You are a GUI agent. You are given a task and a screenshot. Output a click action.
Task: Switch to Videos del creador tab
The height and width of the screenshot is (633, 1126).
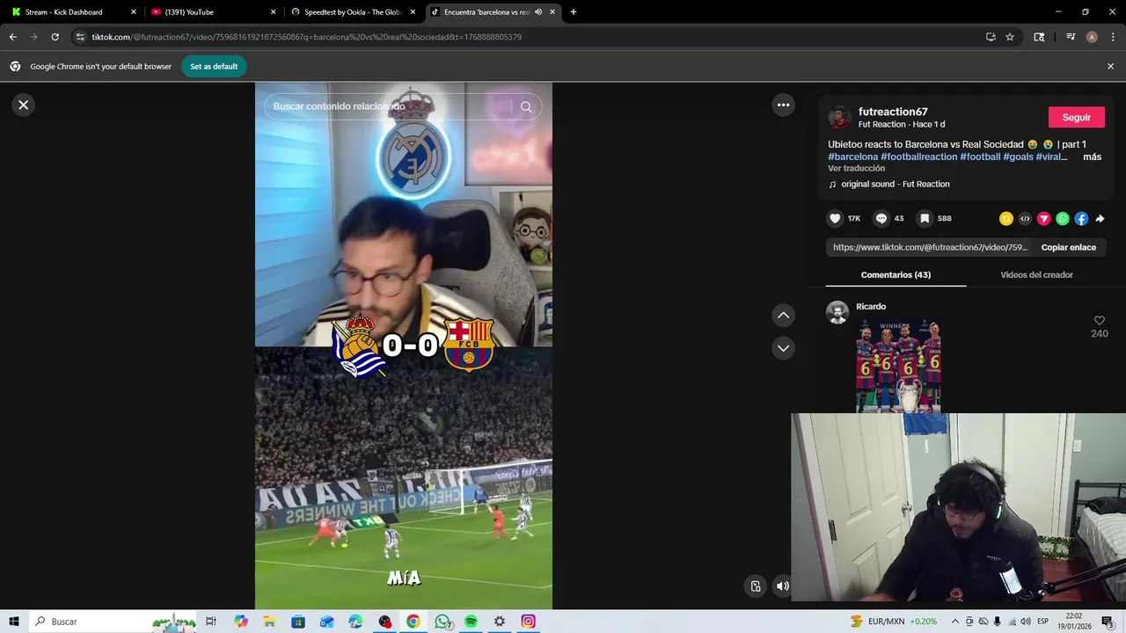tap(1036, 274)
